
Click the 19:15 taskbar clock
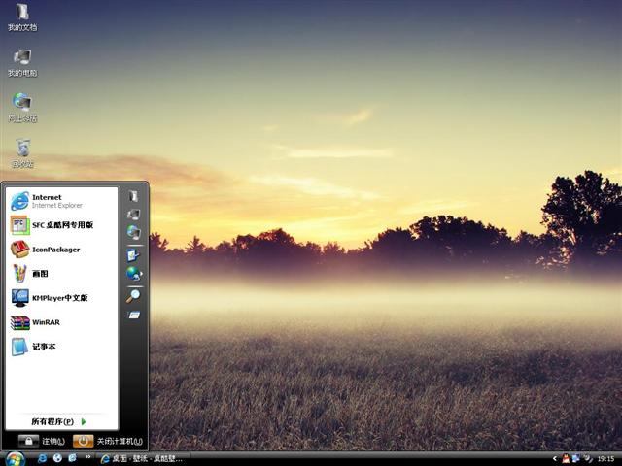click(605, 459)
